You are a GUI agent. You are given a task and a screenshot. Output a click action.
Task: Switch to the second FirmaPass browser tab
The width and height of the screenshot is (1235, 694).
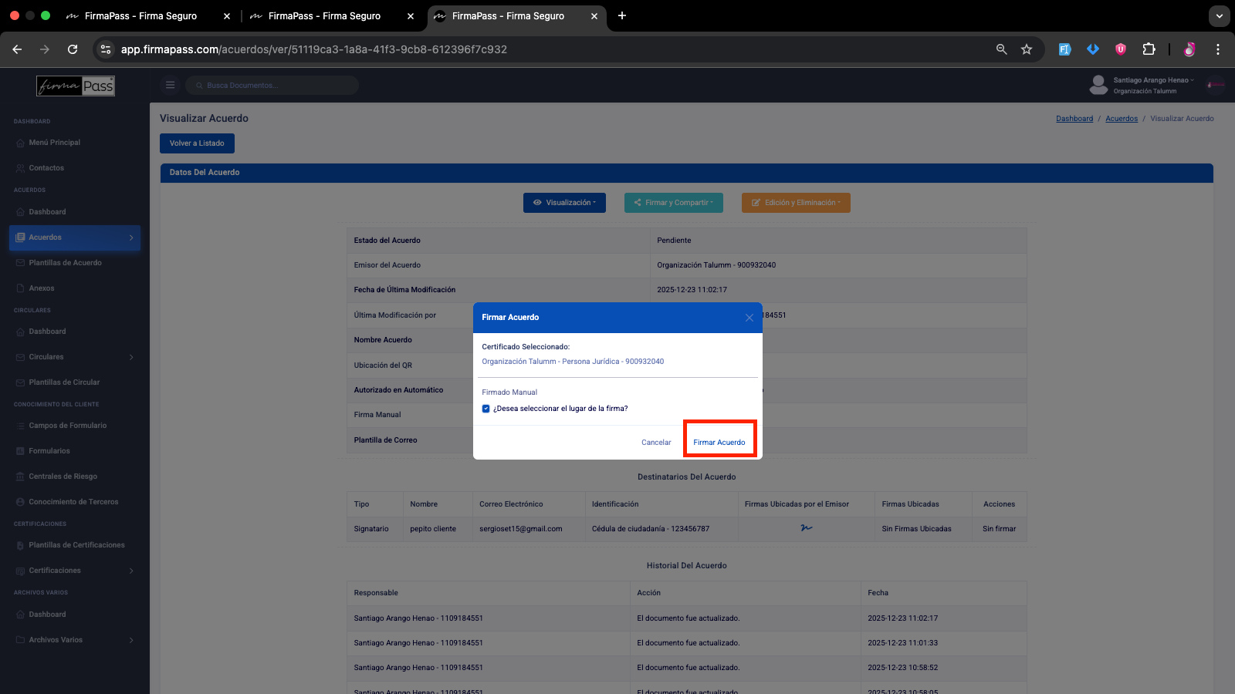(324, 15)
